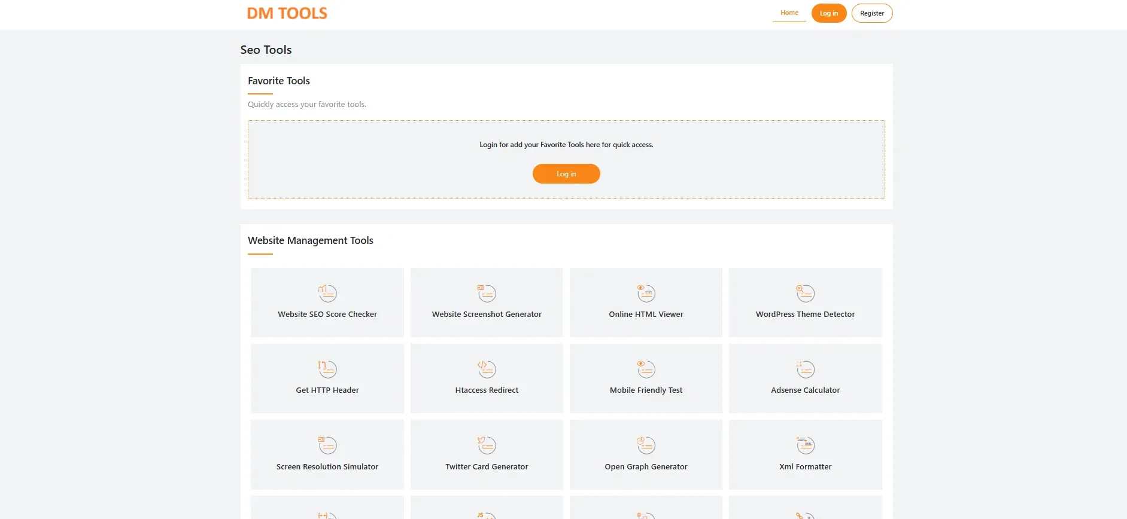Select Online HTML Viewer text label
The width and height of the screenshot is (1127, 519).
click(646, 314)
